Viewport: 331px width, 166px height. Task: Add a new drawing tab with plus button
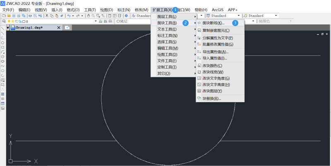[x=67, y=28]
